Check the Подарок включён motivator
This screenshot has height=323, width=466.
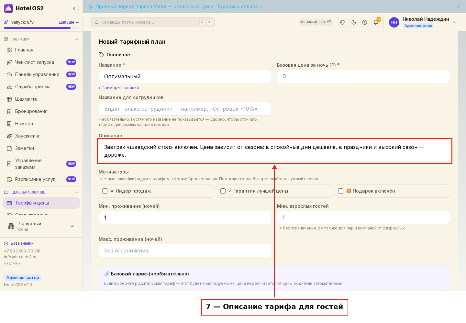tap(341, 191)
